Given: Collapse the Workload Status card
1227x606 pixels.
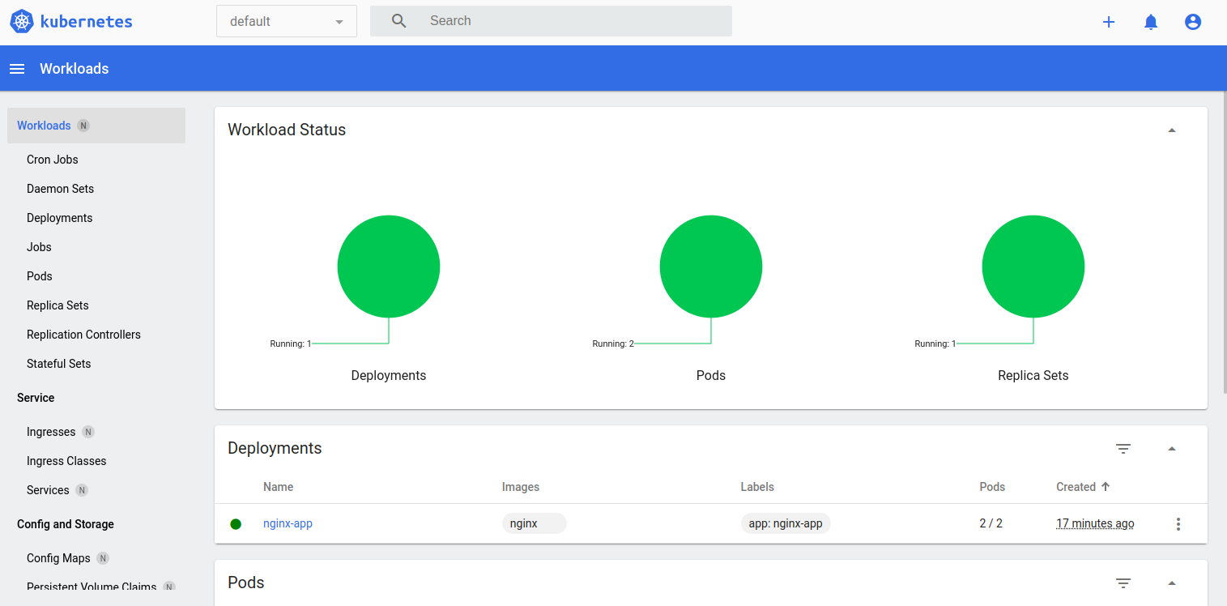Looking at the screenshot, I should (1171, 130).
